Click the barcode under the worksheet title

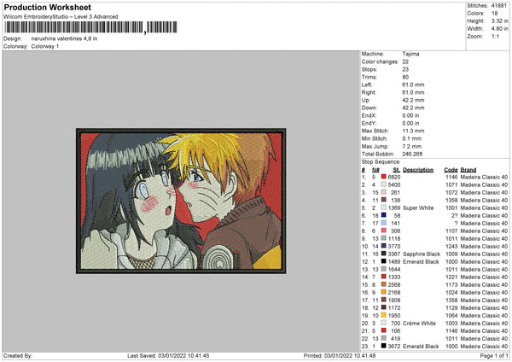pos(90,27)
